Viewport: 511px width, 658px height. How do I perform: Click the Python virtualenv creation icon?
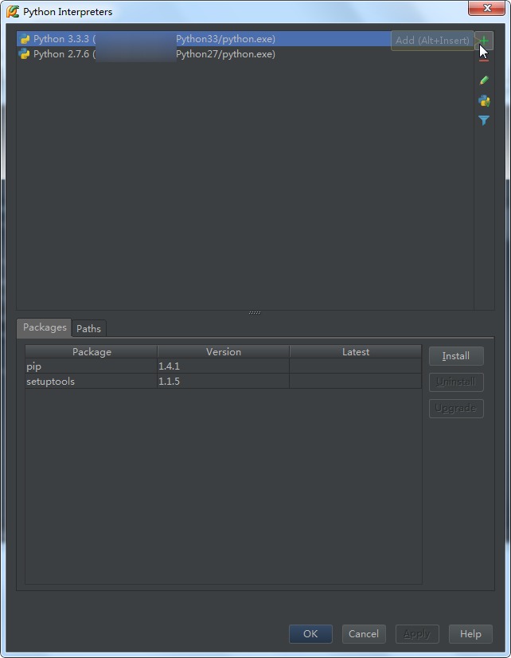click(x=484, y=100)
